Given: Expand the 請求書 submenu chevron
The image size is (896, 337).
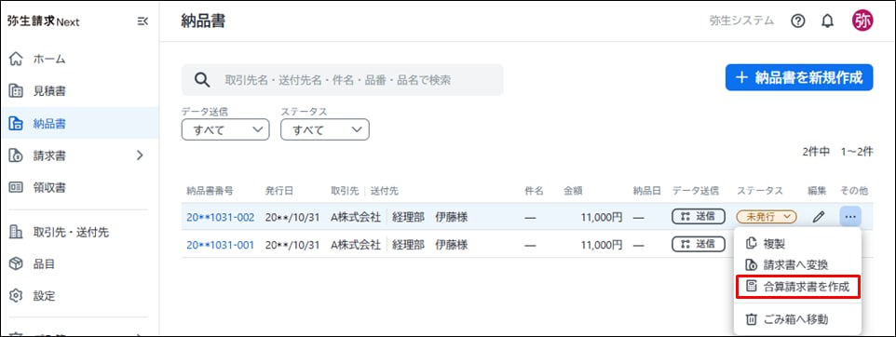Looking at the screenshot, I should pos(140,155).
